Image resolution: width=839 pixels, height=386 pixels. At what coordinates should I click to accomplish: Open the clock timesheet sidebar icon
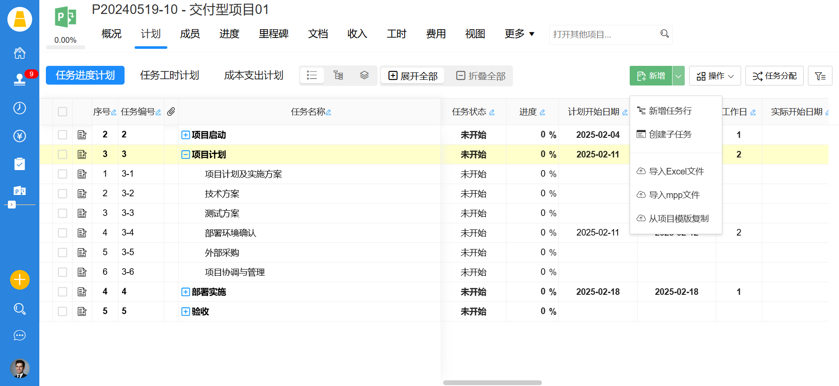[20, 108]
